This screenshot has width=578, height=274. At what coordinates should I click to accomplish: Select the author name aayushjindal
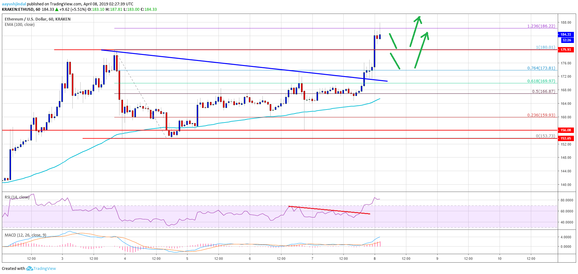(x=14, y=4)
